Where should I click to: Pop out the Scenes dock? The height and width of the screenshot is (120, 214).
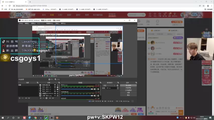pyautogui.click(x=37, y=83)
